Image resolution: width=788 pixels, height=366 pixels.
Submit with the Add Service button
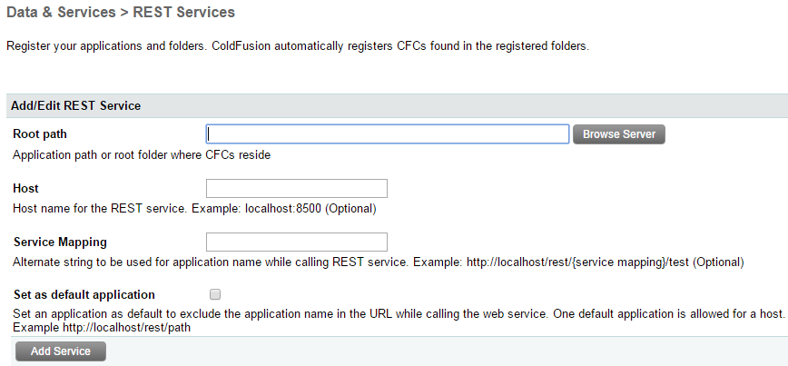[60, 351]
